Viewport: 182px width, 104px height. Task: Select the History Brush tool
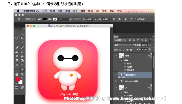point(22,52)
